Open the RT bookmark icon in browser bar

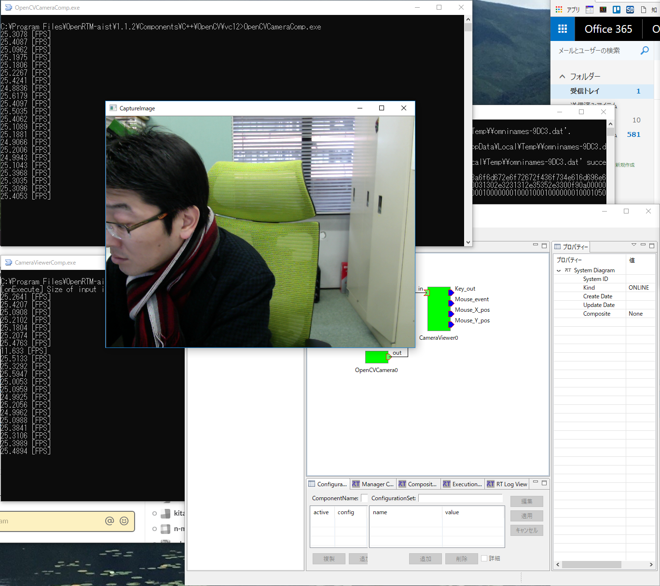(x=603, y=10)
